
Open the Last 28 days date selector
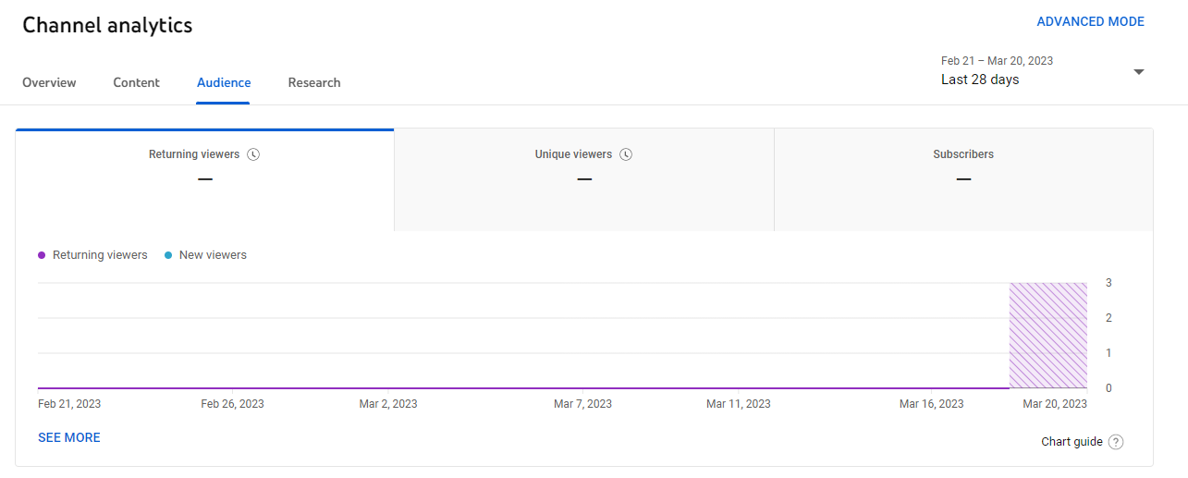pyautogui.click(x=1043, y=71)
